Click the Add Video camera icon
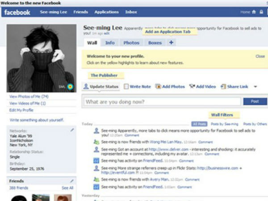This screenshot has height=201, width=268. [193, 87]
